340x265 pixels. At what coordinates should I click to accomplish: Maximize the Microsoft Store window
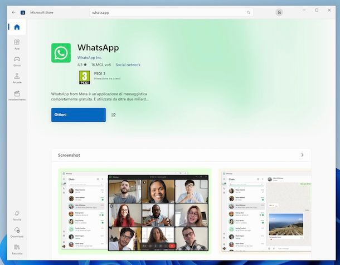click(317, 10)
